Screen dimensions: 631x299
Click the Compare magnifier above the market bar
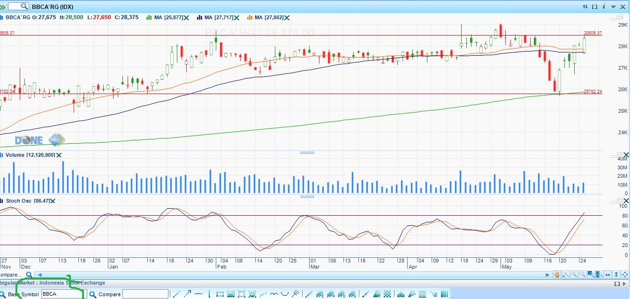[29, 275]
